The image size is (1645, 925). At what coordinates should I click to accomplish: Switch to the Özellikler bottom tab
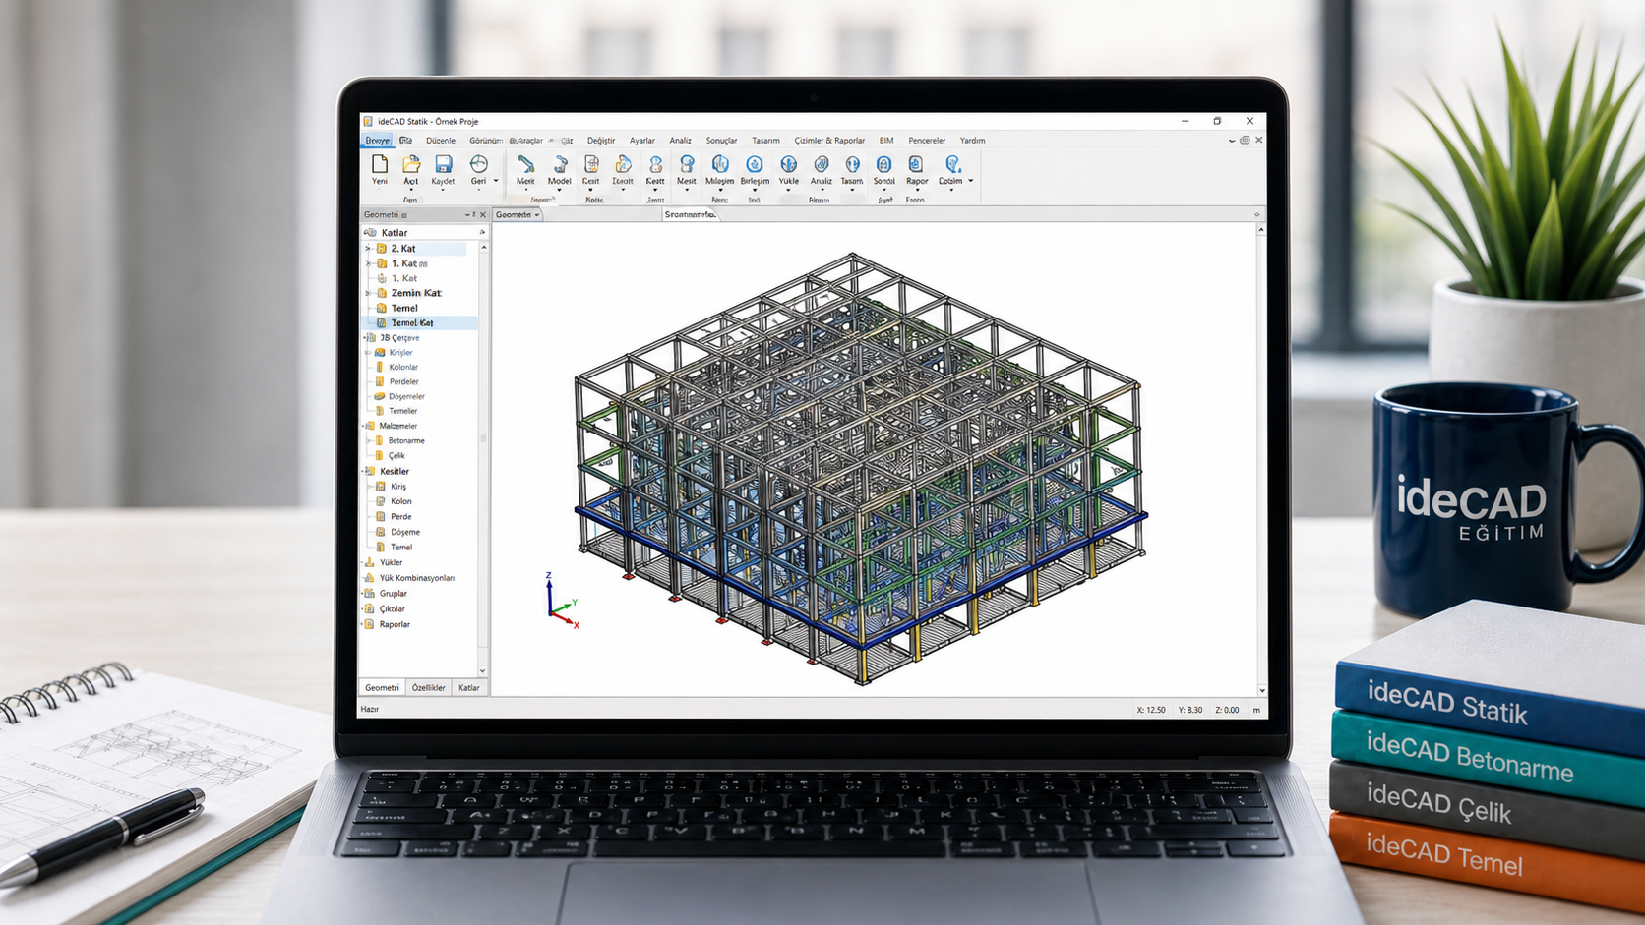pos(428,688)
